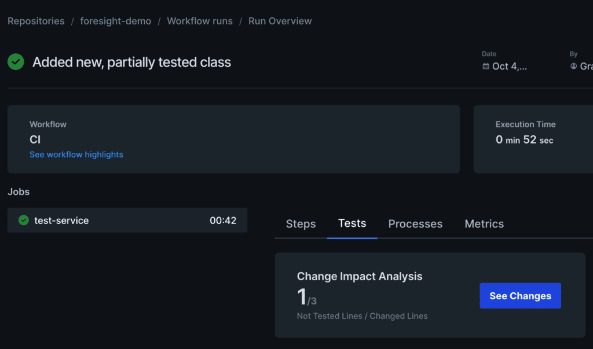593x349 pixels.
Task: Click the calendar icon next to Date
Action: point(485,66)
